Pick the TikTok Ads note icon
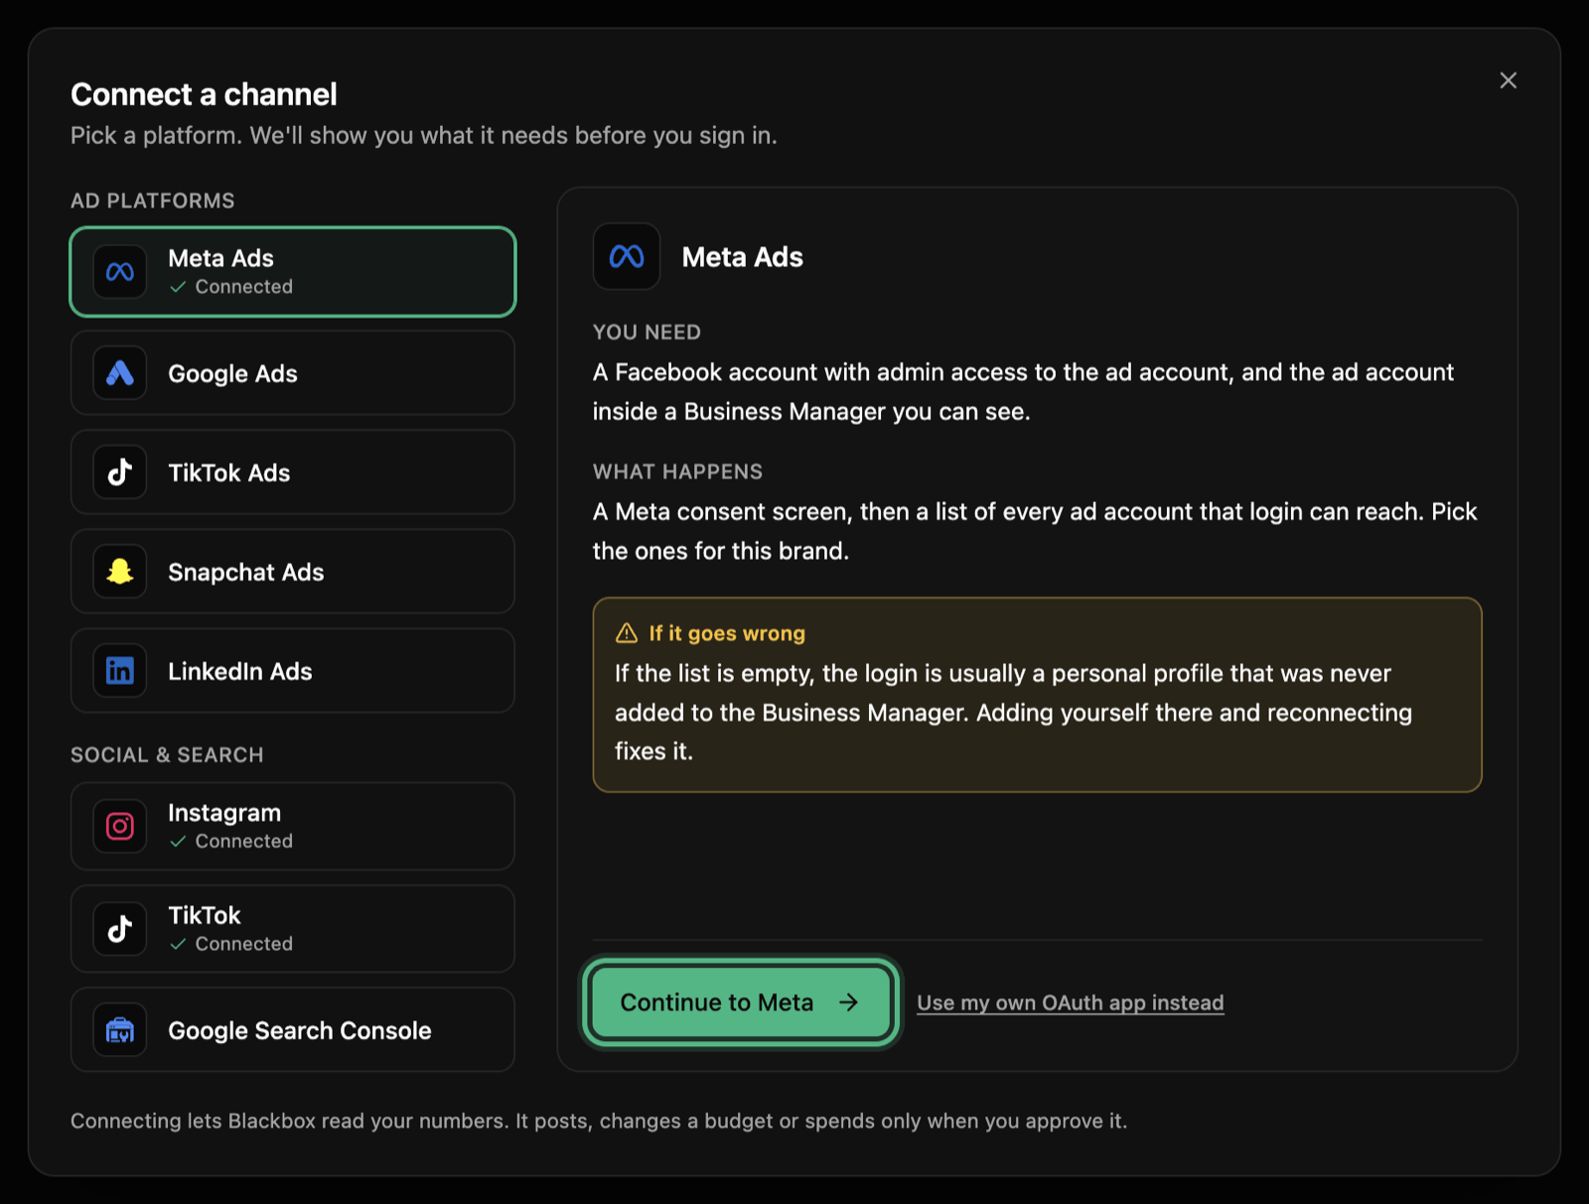This screenshot has height=1204, width=1589. [120, 472]
